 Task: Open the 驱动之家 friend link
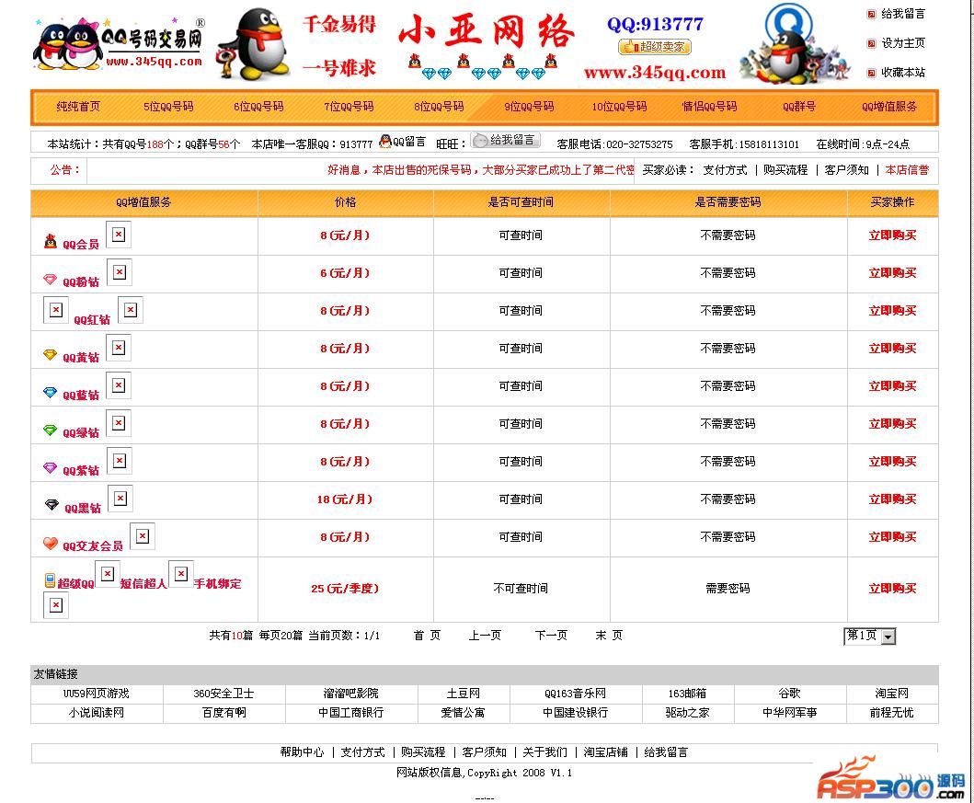pyautogui.click(x=687, y=713)
